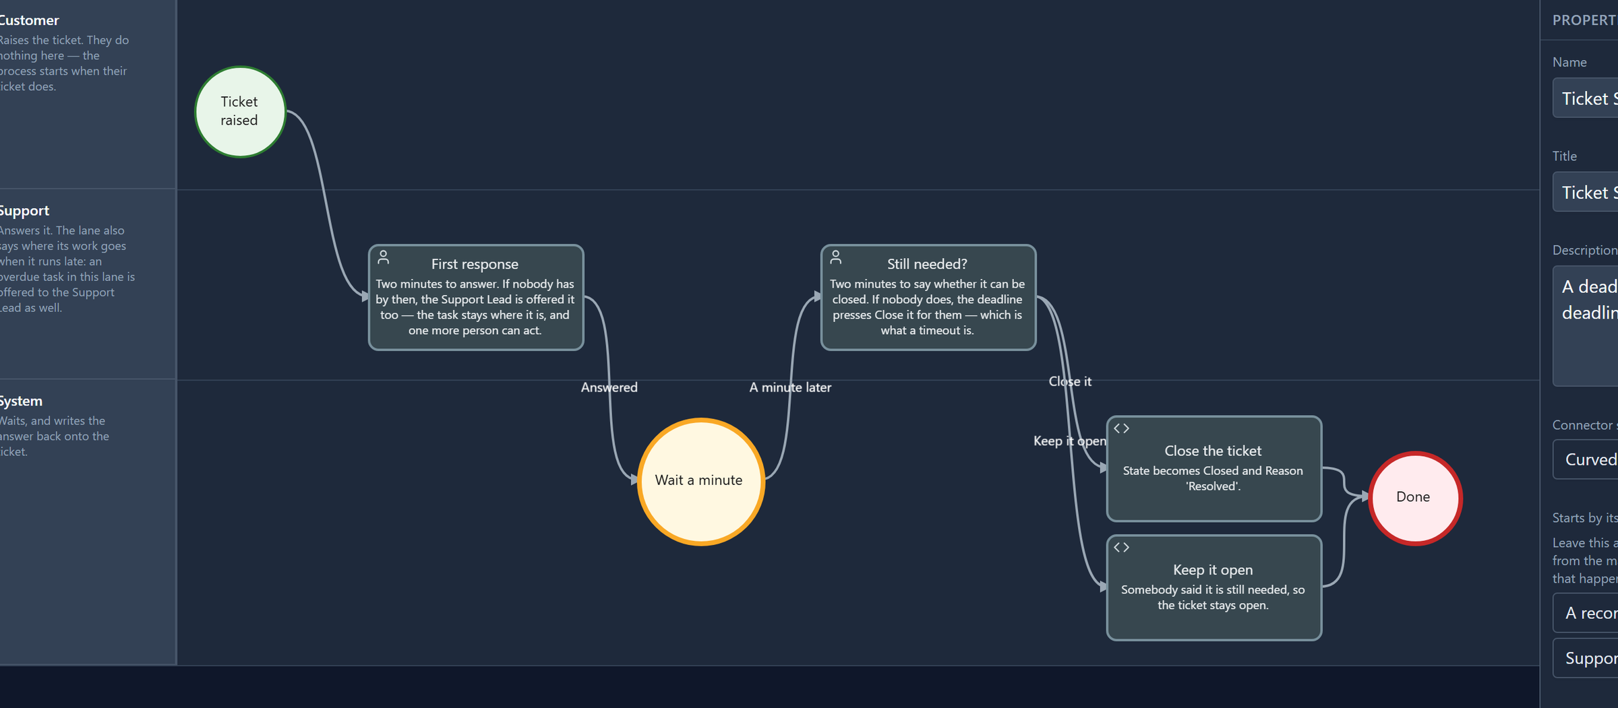Select the Ticket raised start event
Image resolution: width=1618 pixels, height=708 pixels.
click(x=240, y=112)
